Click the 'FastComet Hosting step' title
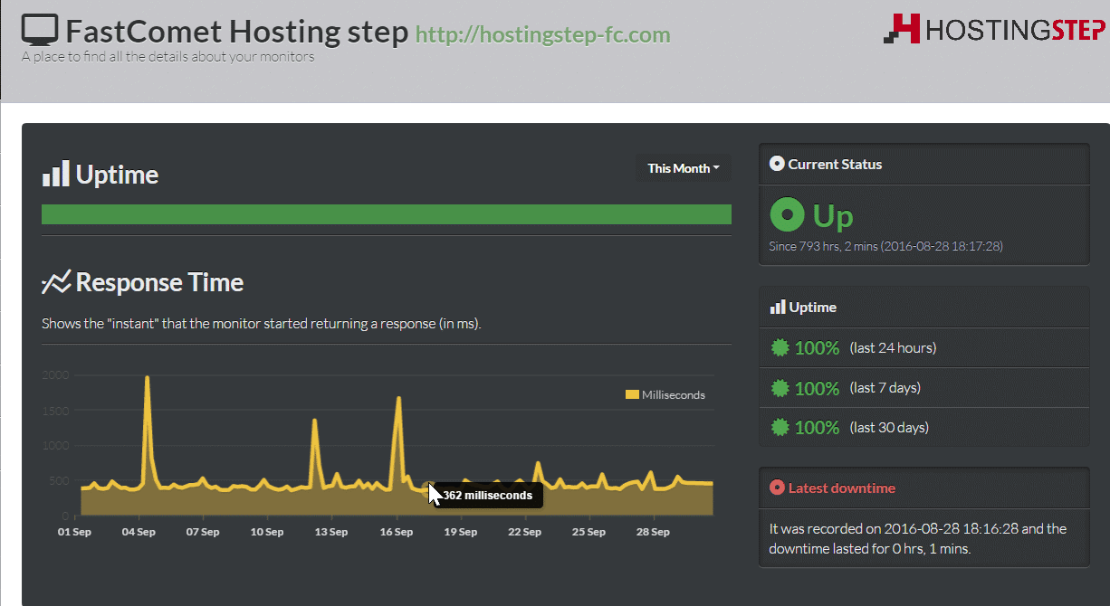The image size is (1110, 606). pos(236,32)
